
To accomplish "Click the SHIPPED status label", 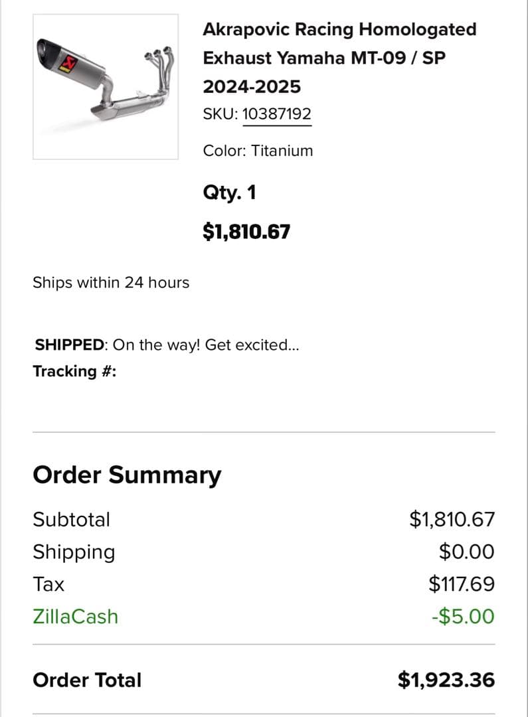I will click(70, 345).
